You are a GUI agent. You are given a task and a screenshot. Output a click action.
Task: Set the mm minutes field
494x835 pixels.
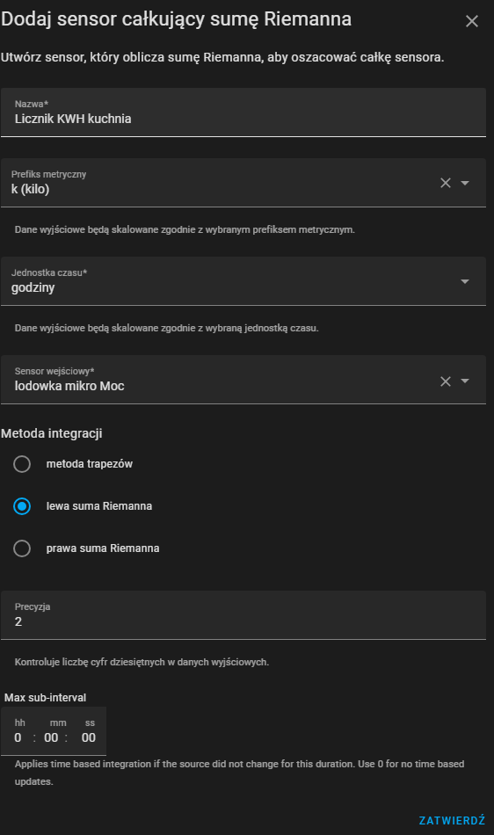point(51,737)
